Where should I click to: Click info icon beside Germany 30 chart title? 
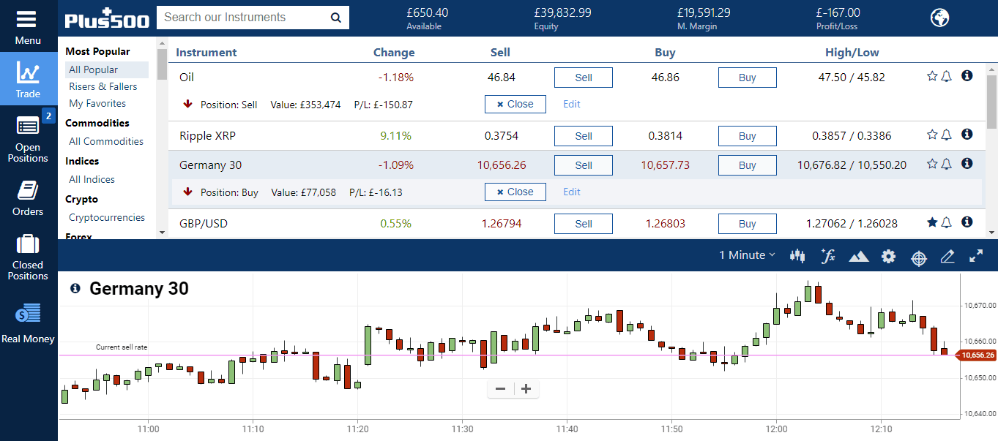click(75, 289)
